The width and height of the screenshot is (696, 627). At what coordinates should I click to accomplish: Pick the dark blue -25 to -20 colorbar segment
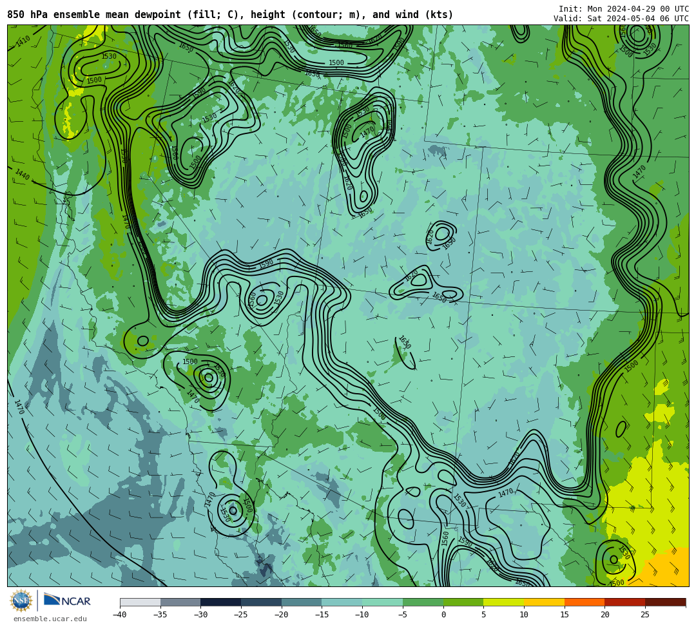point(262,602)
